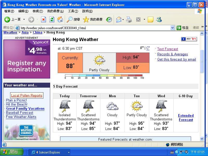Click Tomorrow's Scattered Thunderstorms icon
This screenshot has width=208, height=156.
88,106
